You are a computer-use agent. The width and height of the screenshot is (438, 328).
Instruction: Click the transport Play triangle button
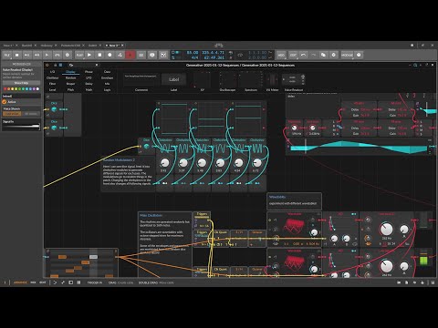click(x=89, y=55)
